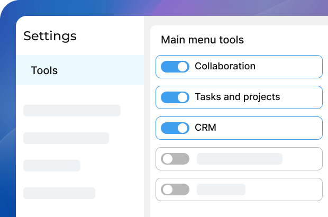This screenshot has width=328, height=217.
Task: Click empty area of CRM row
Action: [270, 128]
